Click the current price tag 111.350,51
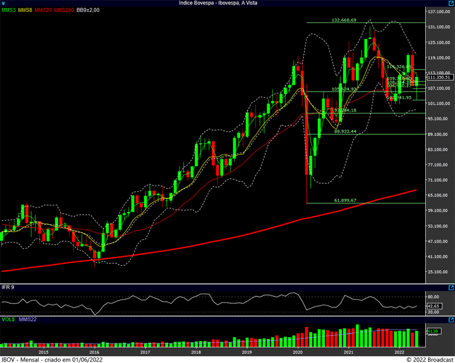455x363 pixels. click(440, 77)
